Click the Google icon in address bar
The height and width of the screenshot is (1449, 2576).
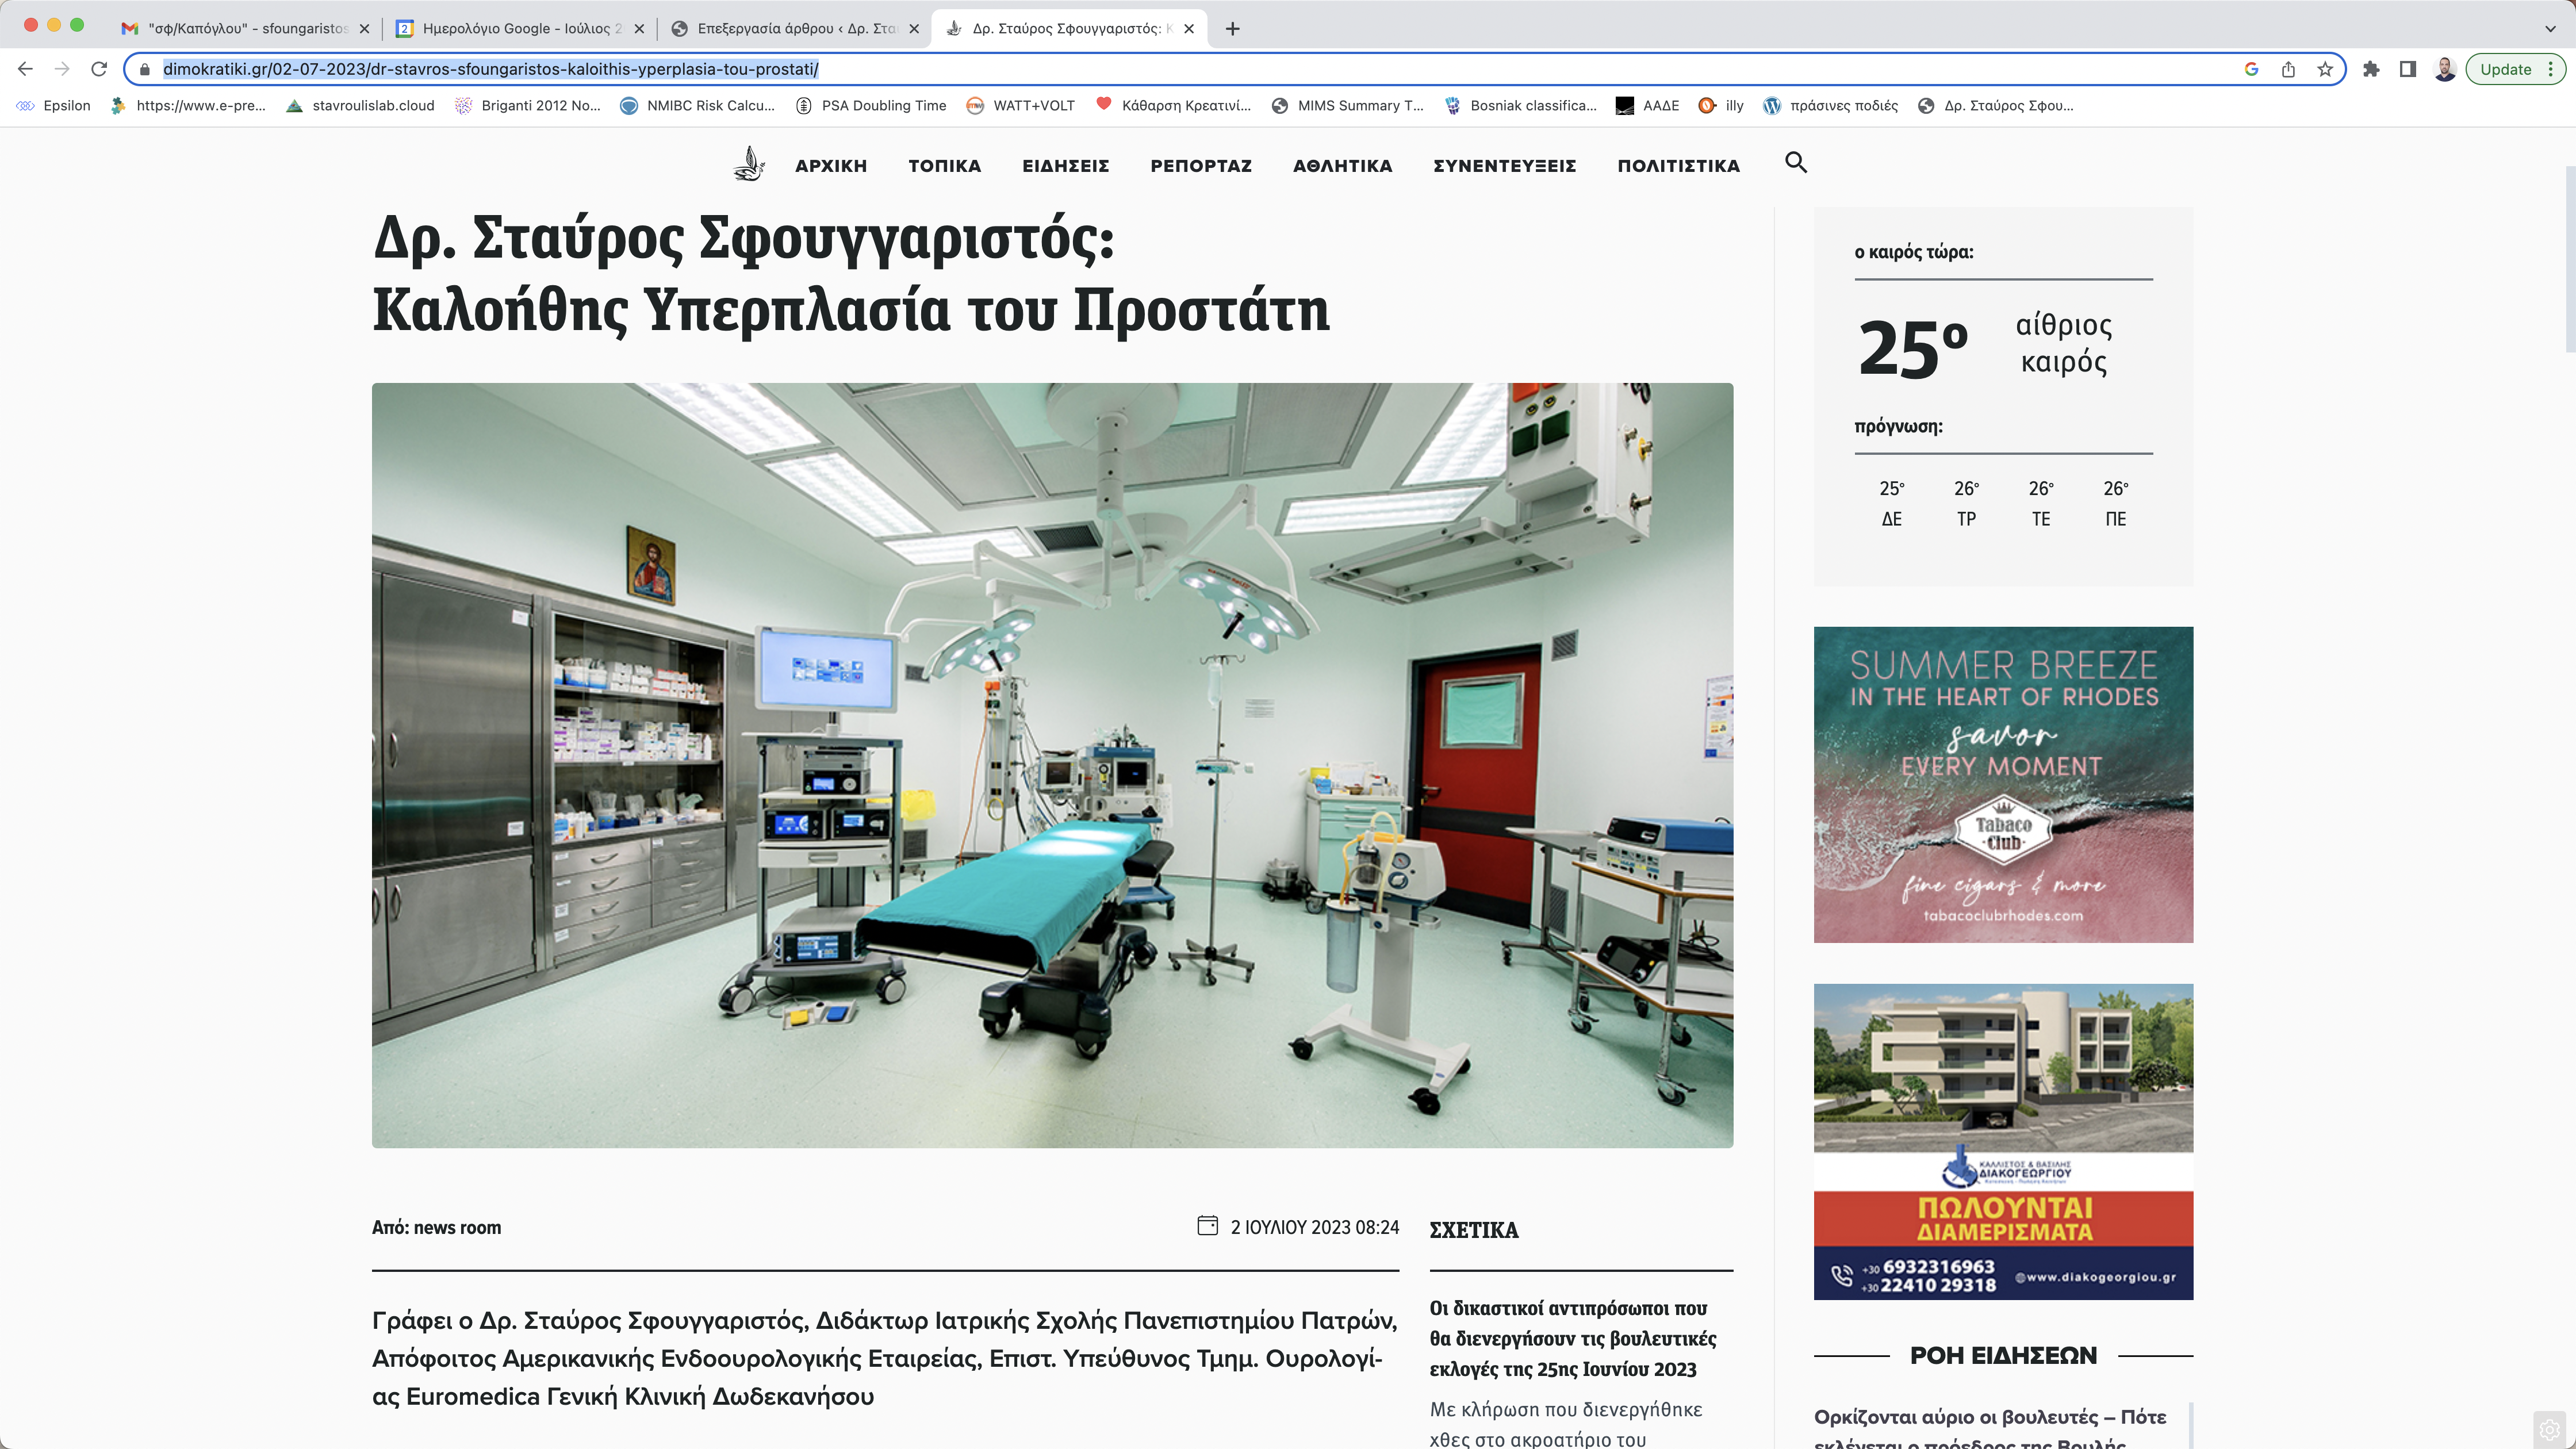2251,69
